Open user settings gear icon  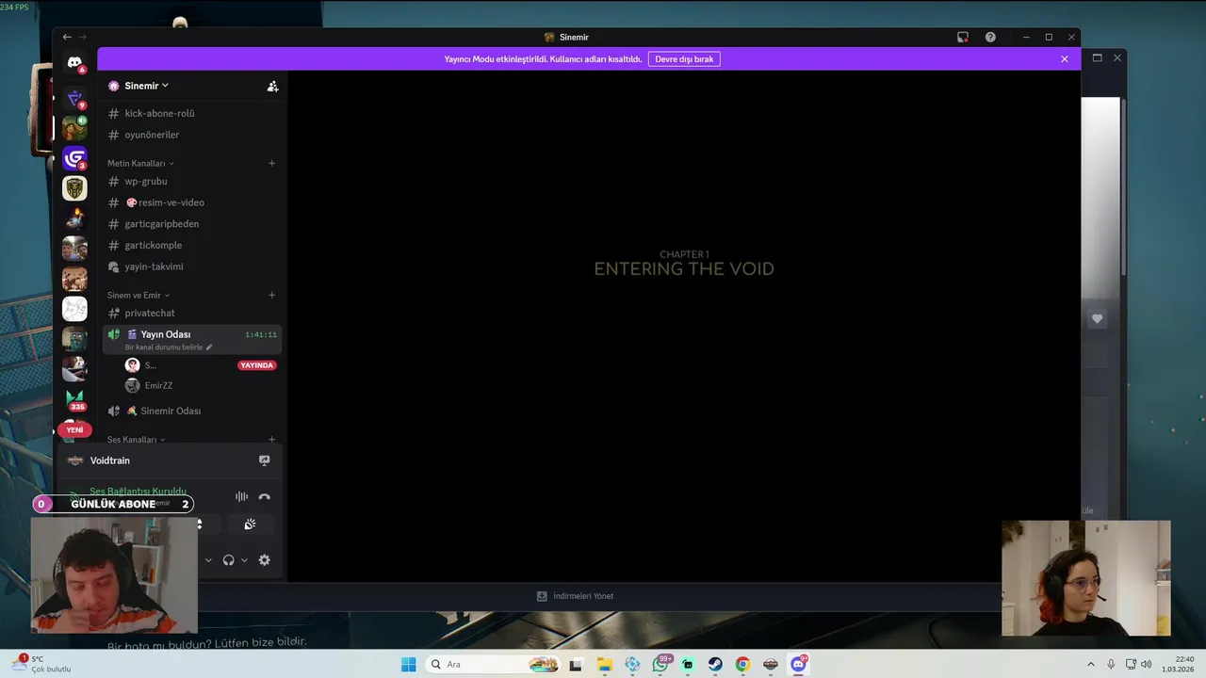click(264, 559)
